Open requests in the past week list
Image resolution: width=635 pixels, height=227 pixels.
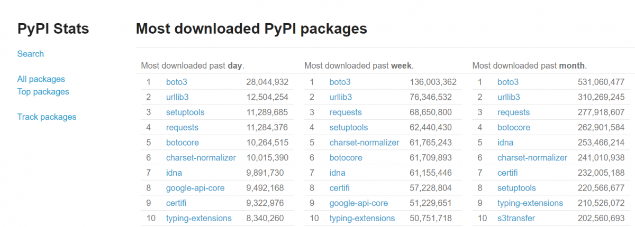346,112
